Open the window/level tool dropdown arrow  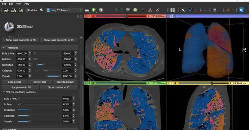(195, 10)
